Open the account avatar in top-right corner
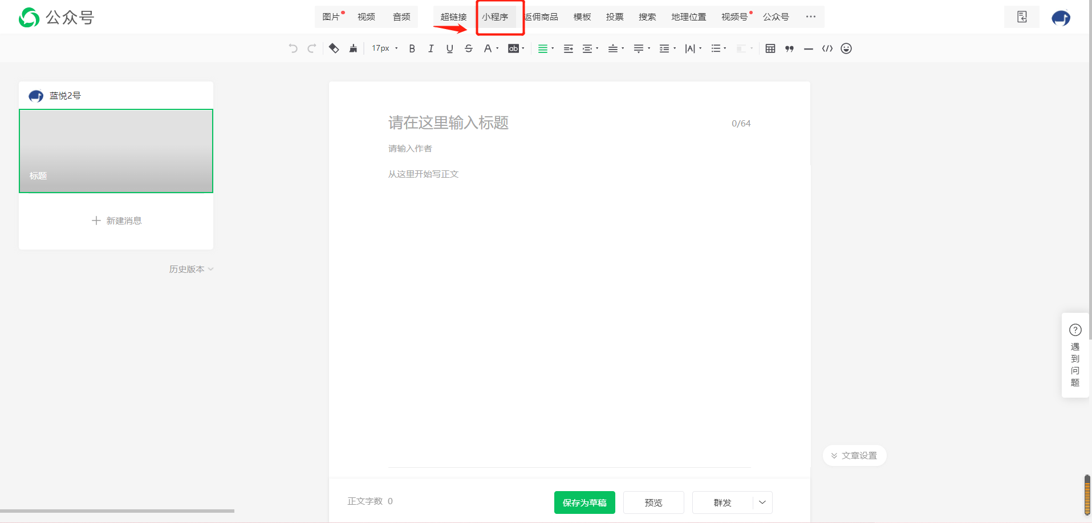The image size is (1092, 523). (x=1061, y=18)
